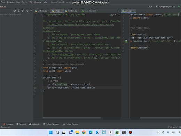Click the 1:50 cursor position status item
The width and height of the screenshot is (181, 136).
tap(170, 127)
